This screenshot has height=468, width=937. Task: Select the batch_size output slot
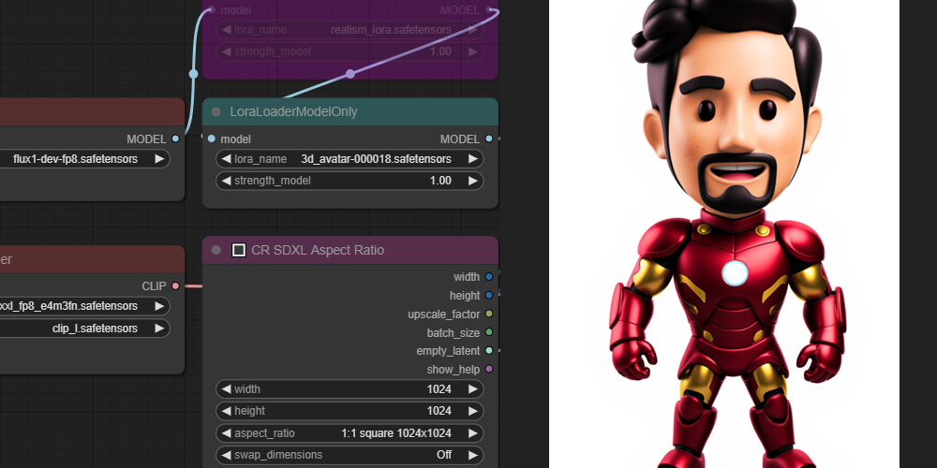pyautogui.click(x=489, y=332)
